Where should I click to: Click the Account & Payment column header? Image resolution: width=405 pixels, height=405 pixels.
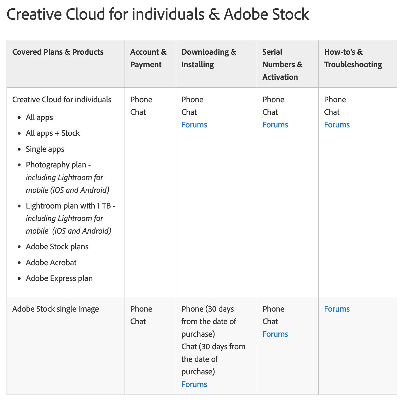point(148,58)
